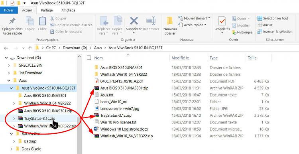
Task: Expand Winflash_Win10_64_VER322 folder in tree
Action: point(14,103)
